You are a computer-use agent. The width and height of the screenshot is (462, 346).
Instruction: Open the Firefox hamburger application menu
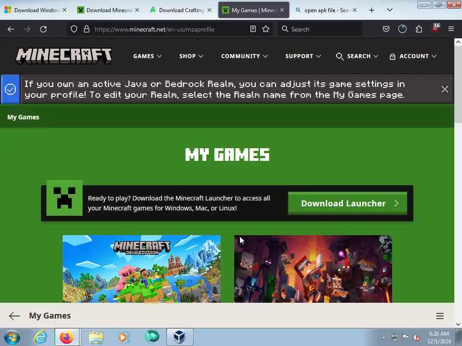(451, 29)
